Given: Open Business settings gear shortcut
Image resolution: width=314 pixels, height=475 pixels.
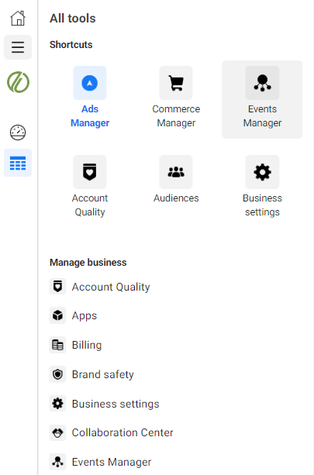Looking at the screenshot, I should [x=263, y=186].
